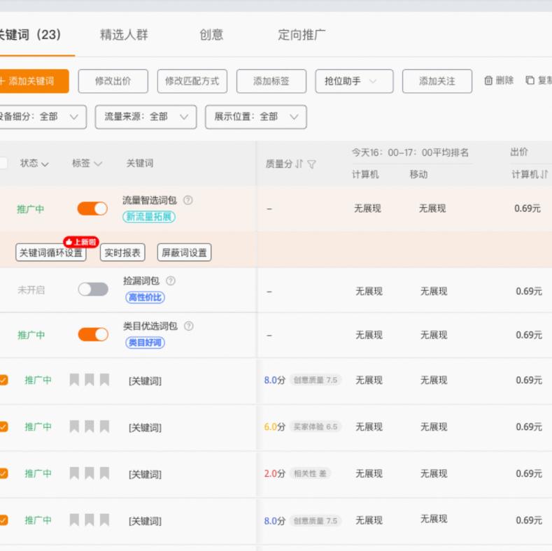Screen dimensions: 552x551
Task: Click 0.69元 bid in the 流量智选词包 row
Action: coord(528,208)
